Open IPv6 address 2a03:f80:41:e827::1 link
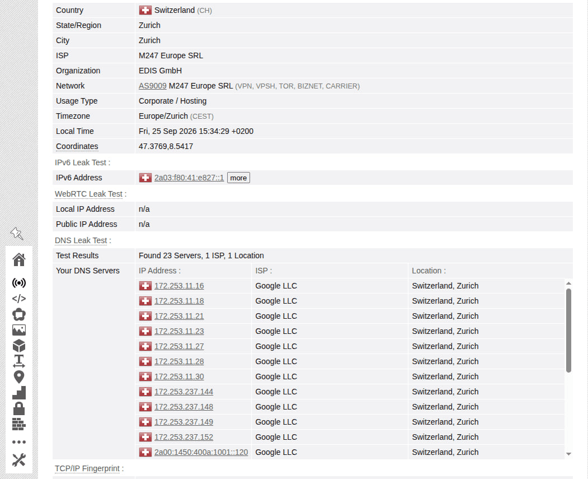 pyautogui.click(x=189, y=178)
